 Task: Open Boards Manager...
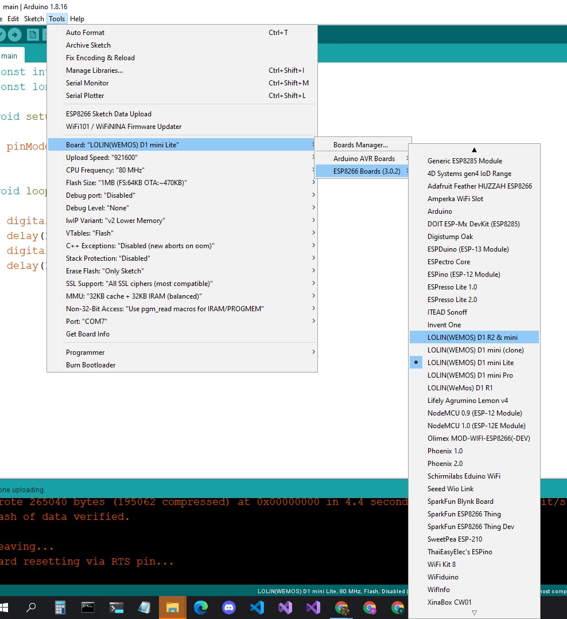363,145
